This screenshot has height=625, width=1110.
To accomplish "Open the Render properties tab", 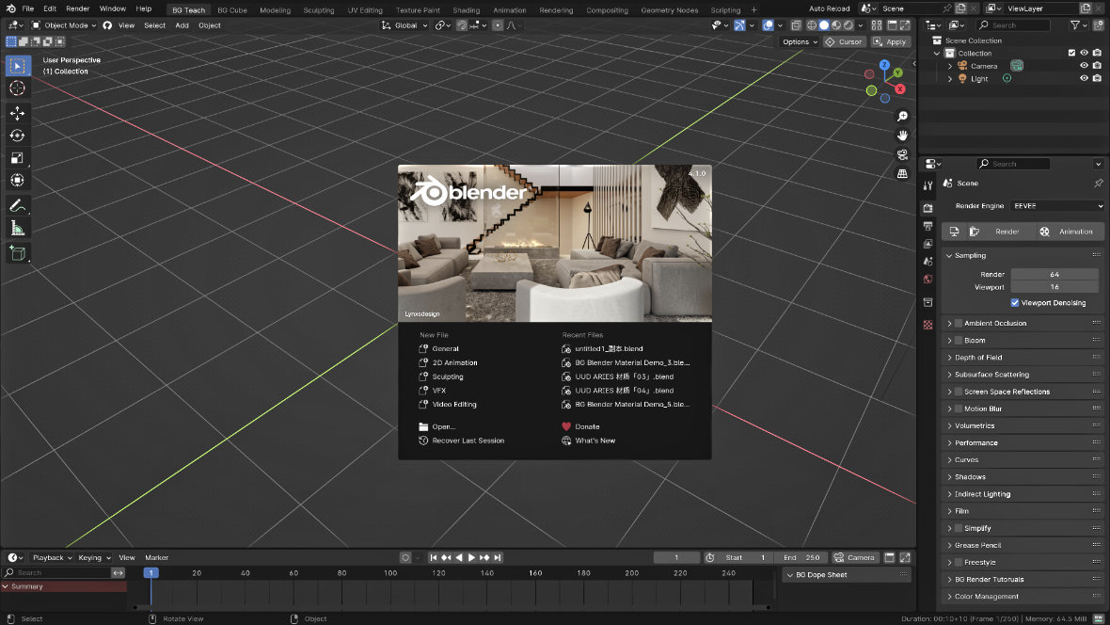I will (x=928, y=208).
